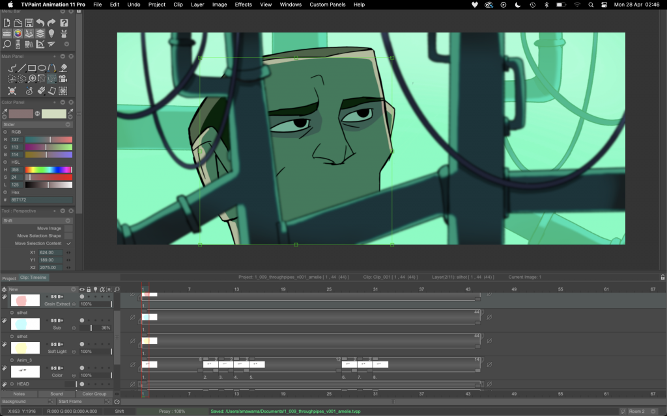This screenshot has height=416, width=667.
Task: Check the Move Image checkbox
Action: [x=68, y=228]
